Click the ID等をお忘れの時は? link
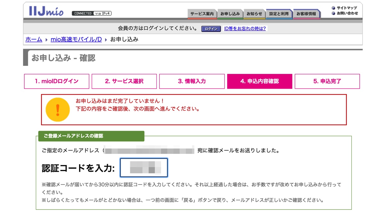 click(245, 28)
